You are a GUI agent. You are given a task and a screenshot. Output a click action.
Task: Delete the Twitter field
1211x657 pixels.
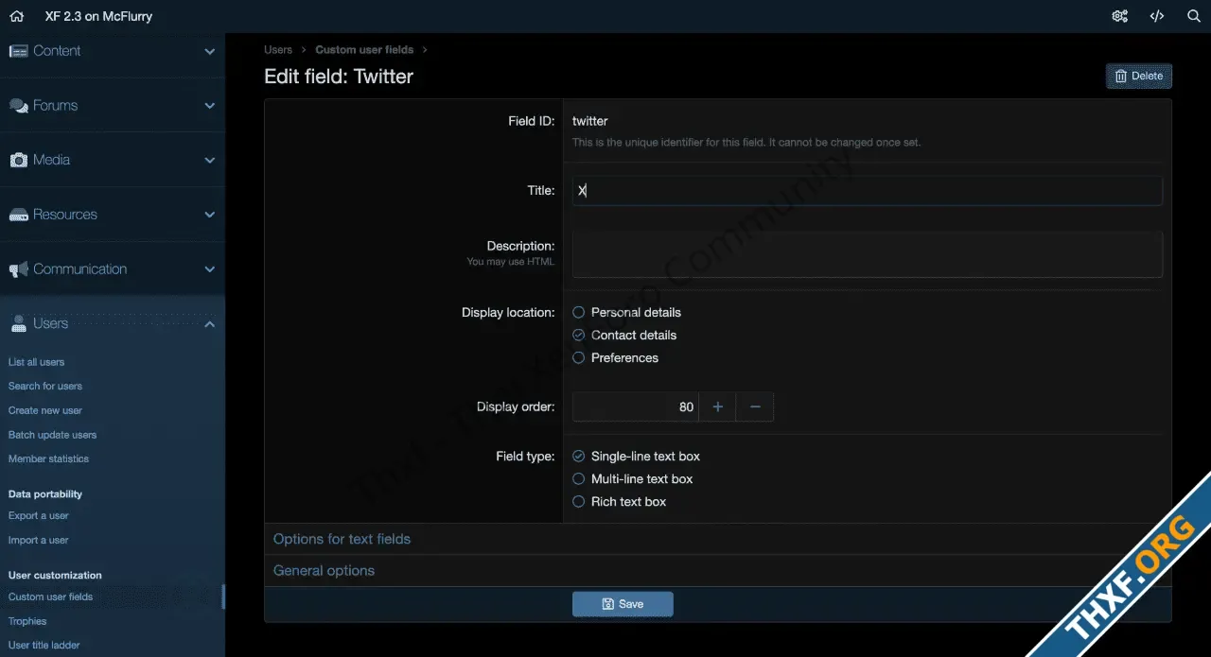(x=1139, y=76)
